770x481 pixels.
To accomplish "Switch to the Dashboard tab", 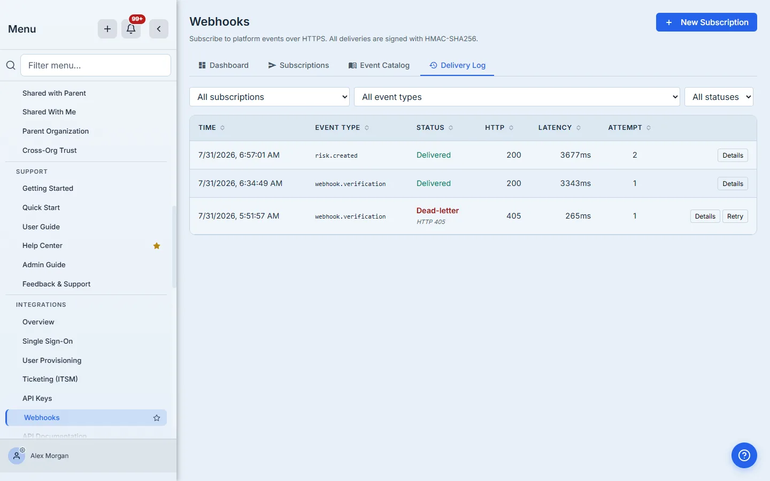I will [224, 65].
